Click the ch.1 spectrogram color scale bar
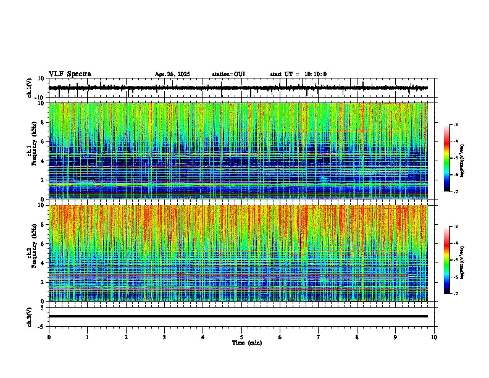 click(x=447, y=157)
